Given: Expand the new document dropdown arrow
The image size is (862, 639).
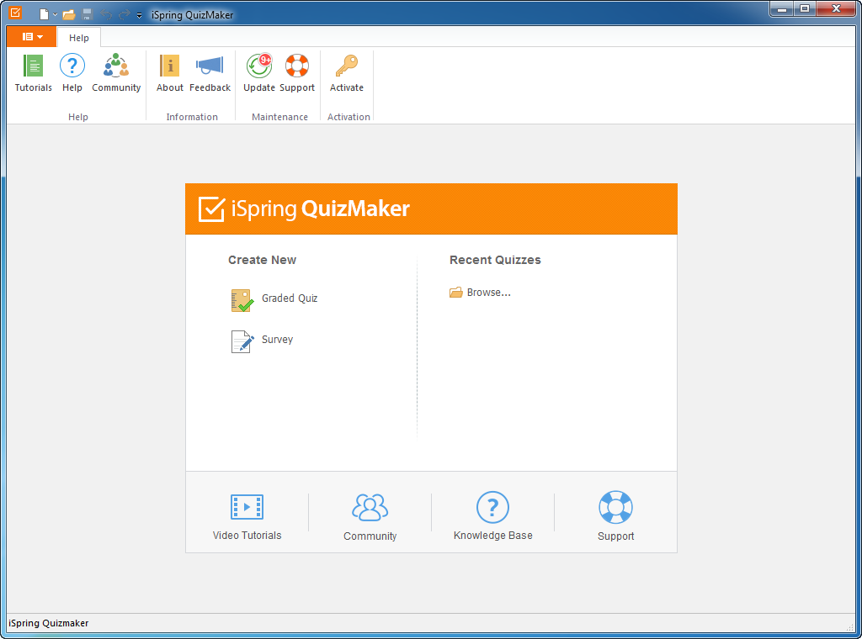Looking at the screenshot, I should [x=56, y=15].
